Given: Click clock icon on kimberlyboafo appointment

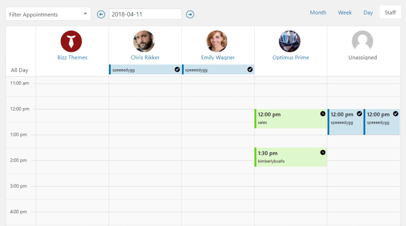Looking at the screenshot, I should click(x=323, y=152).
